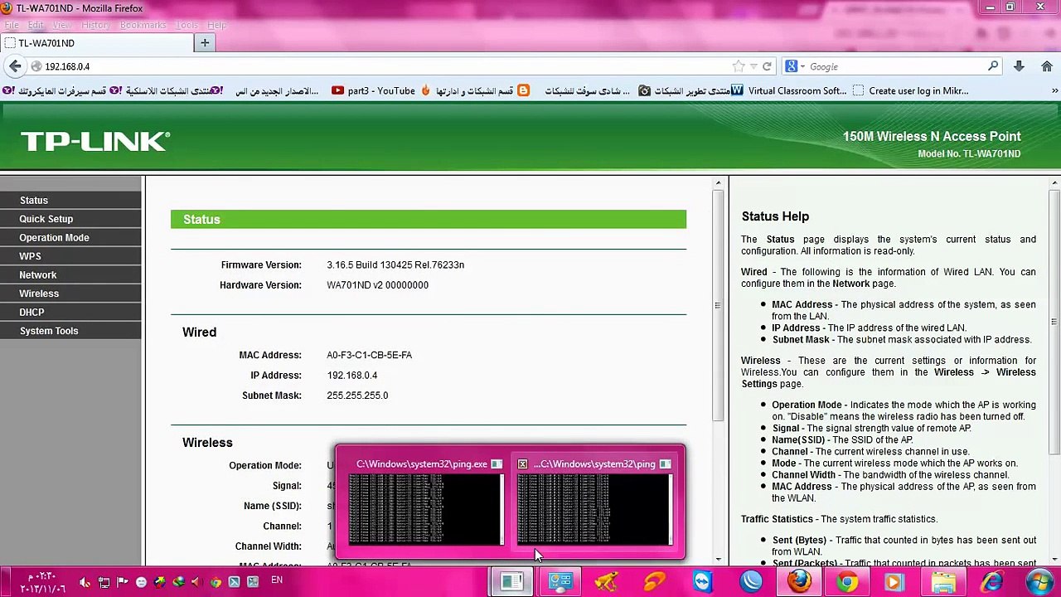
Task: Open the File menu
Action: (12, 25)
